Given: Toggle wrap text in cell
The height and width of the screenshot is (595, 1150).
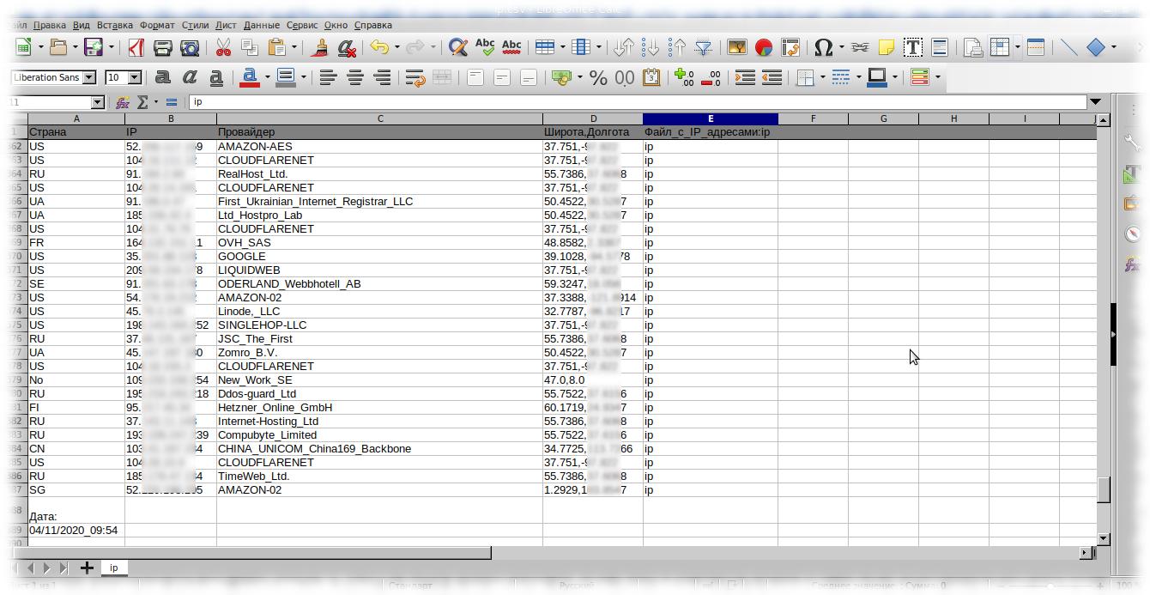Looking at the screenshot, I should click(x=415, y=77).
